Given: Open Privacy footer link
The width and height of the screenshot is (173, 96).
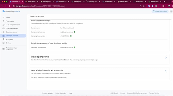Looking at the screenshot, I should pyautogui.click(x=122, y=93).
